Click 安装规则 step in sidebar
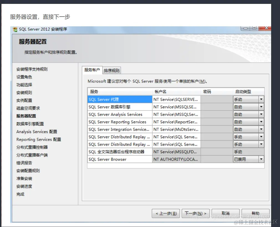The image size is (280, 227). tap(24, 93)
